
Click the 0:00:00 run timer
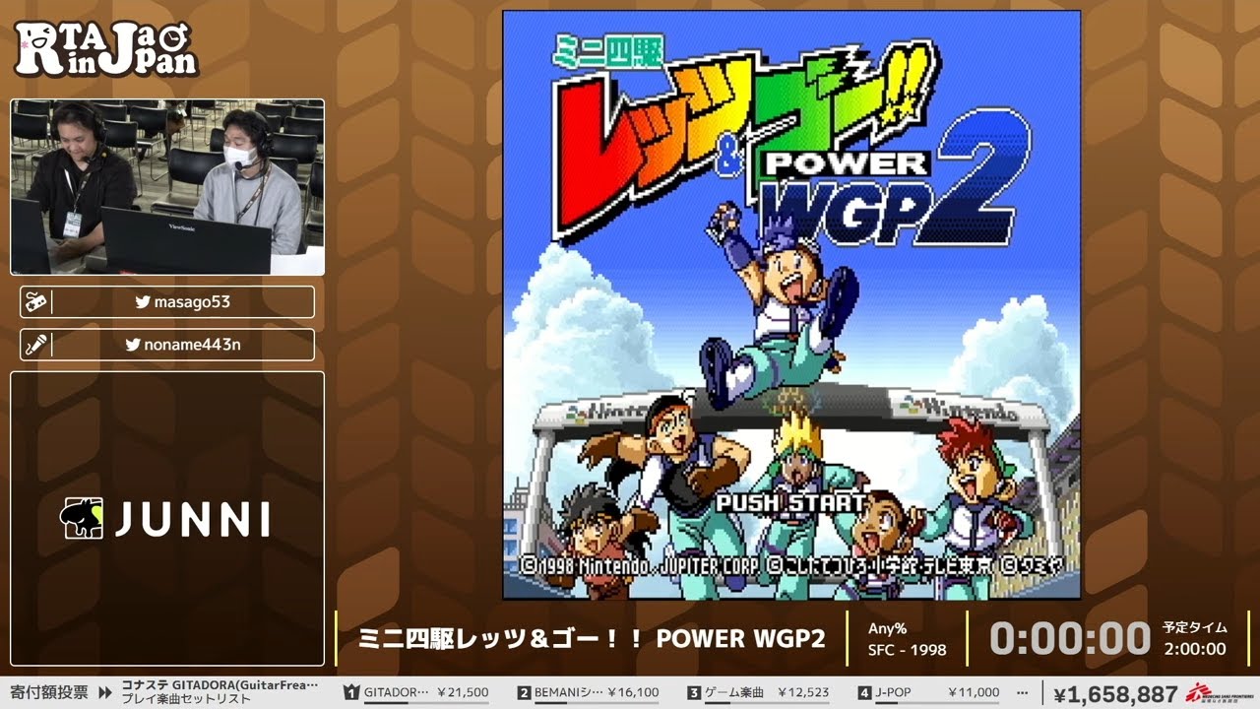click(x=1069, y=638)
